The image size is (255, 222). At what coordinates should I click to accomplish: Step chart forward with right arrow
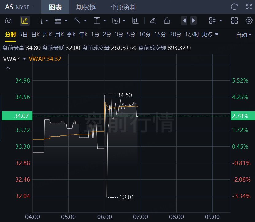pos(193,20)
